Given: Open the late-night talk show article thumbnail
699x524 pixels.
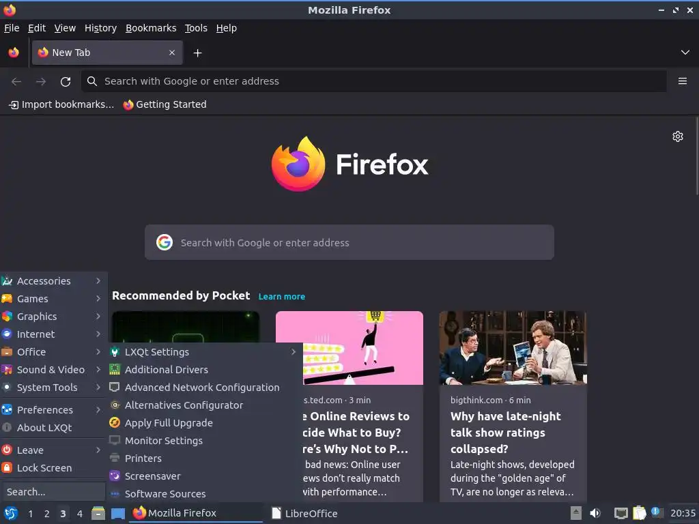Looking at the screenshot, I should click(513, 347).
